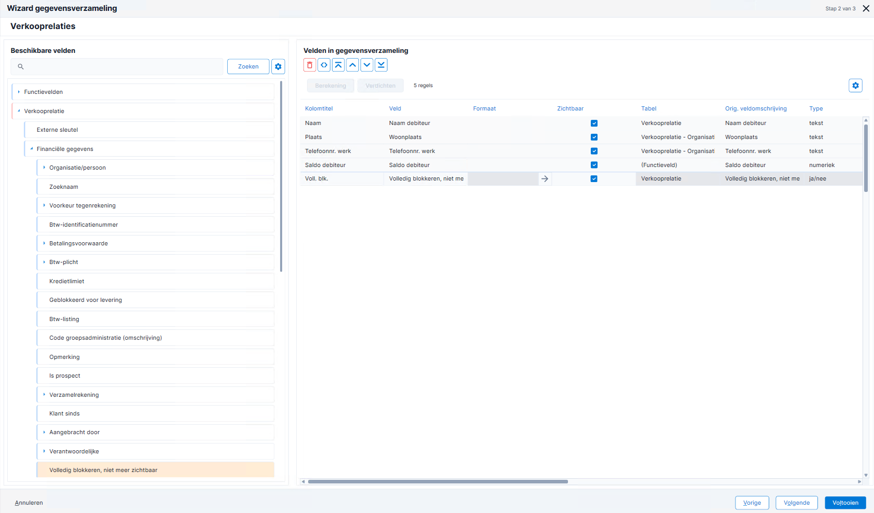874x513 pixels.
Task: Open grid settings gear above Type column
Action: pyautogui.click(x=856, y=86)
